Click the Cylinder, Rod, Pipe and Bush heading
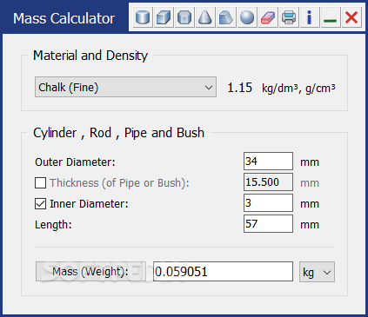This screenshot has width=368, height=317. pyautogui.click(x=119, y=133)
